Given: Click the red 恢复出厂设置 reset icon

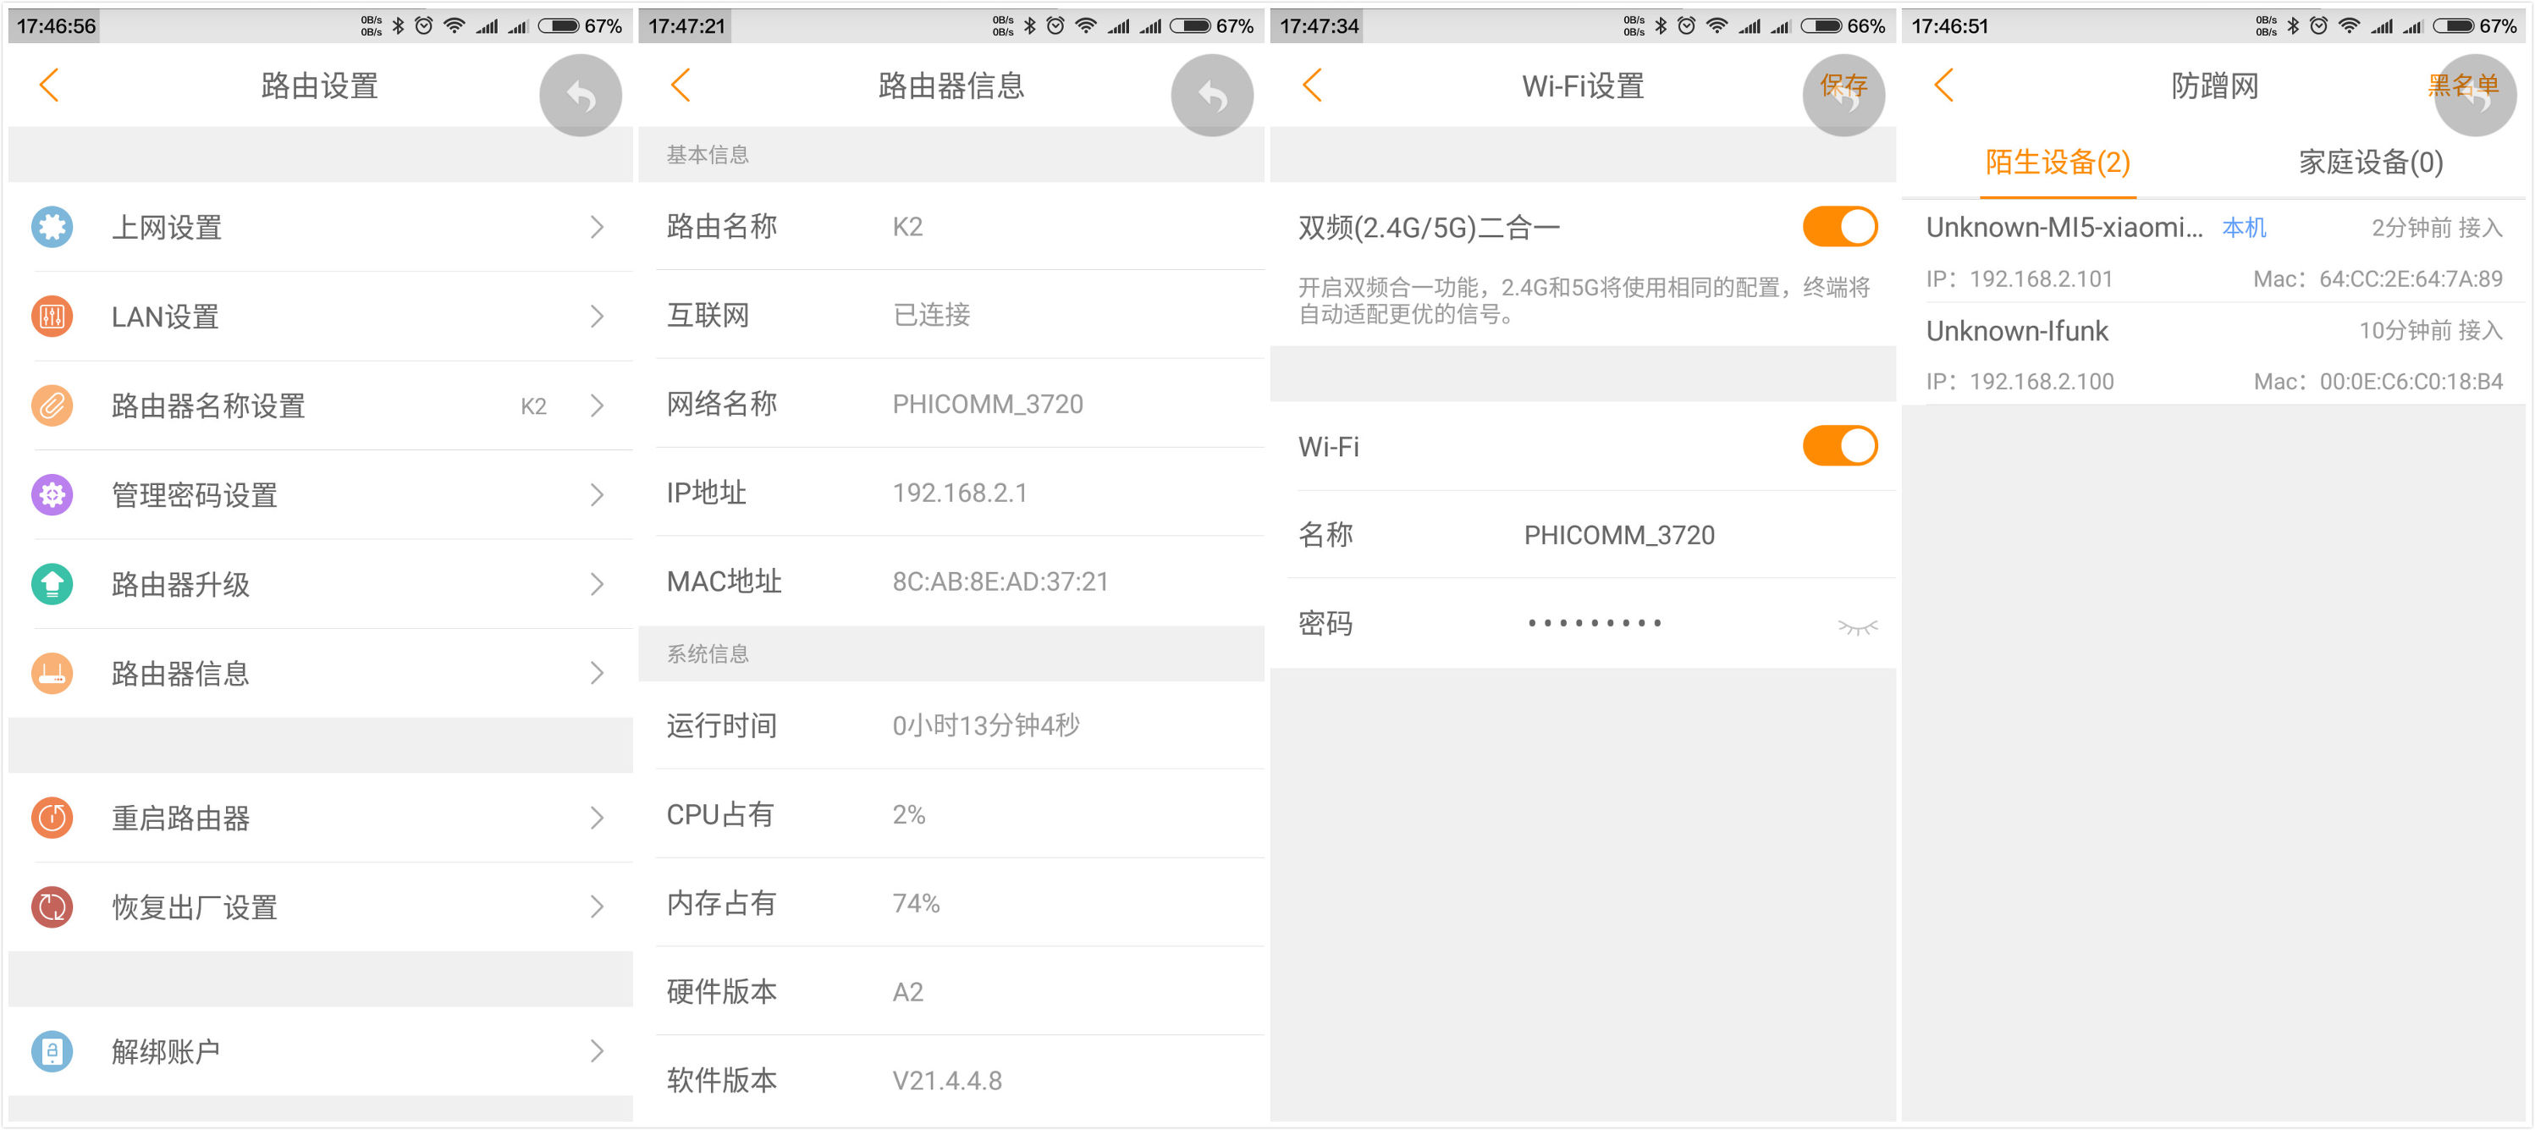Looking at the screenshot, I should coord(51,907).
